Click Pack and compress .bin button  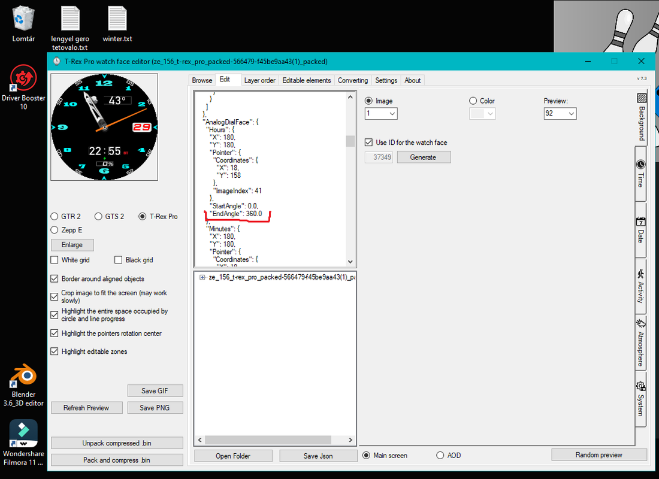pos(117,460)
